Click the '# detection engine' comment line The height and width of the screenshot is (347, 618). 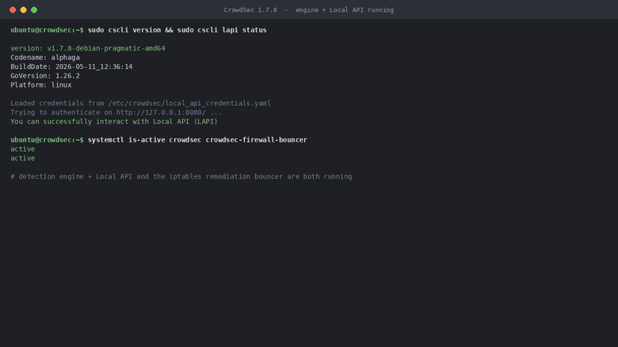point(181,176)
